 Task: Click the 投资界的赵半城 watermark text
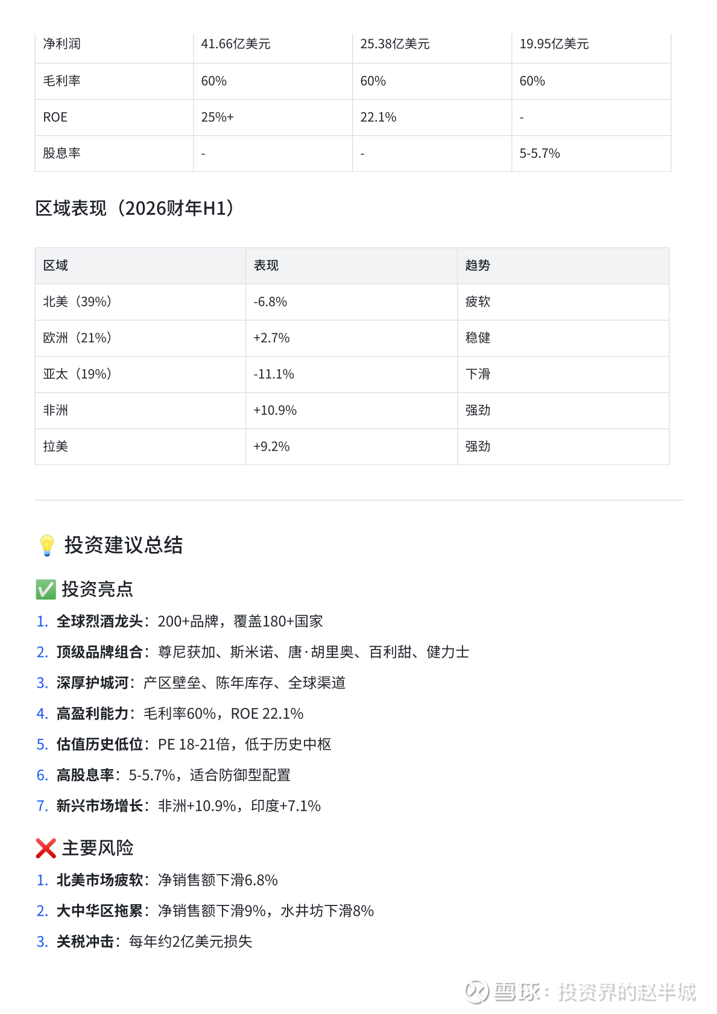point(627,992)
